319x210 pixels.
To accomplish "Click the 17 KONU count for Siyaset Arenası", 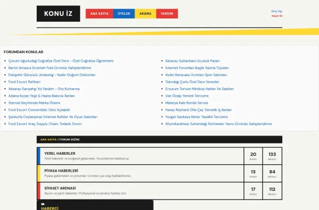I will 253,191.
